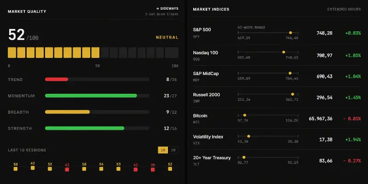Click the TREND label
This screenshot has width=368, height=184.
coord(15,80)
